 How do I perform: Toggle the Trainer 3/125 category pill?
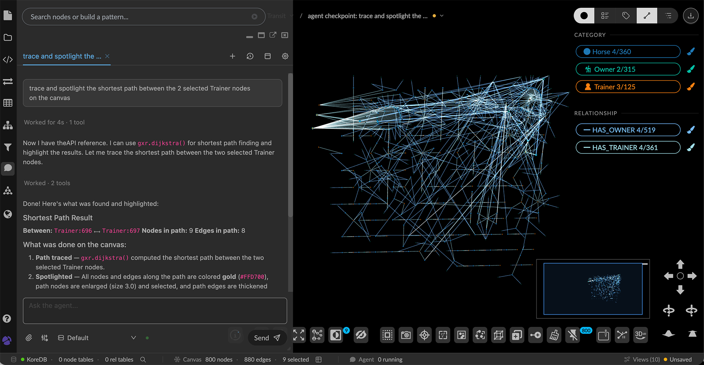(x=628, y=87)
